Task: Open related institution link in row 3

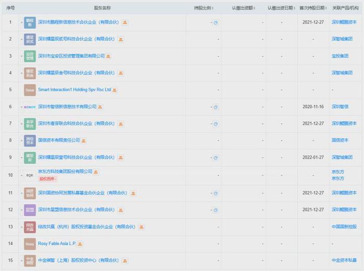Action: pyautogui.click(x=340, y=56)
